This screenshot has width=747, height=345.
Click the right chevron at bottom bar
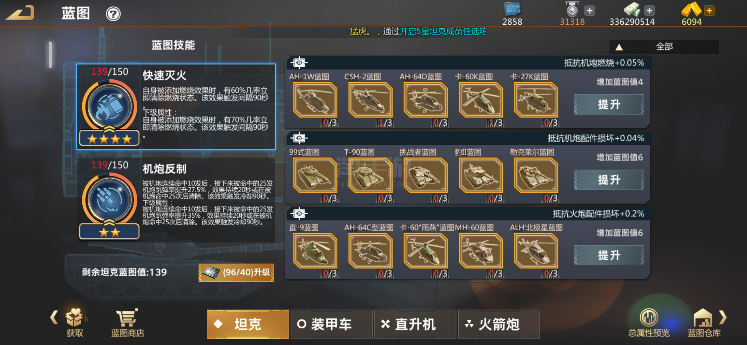[723, 317]
